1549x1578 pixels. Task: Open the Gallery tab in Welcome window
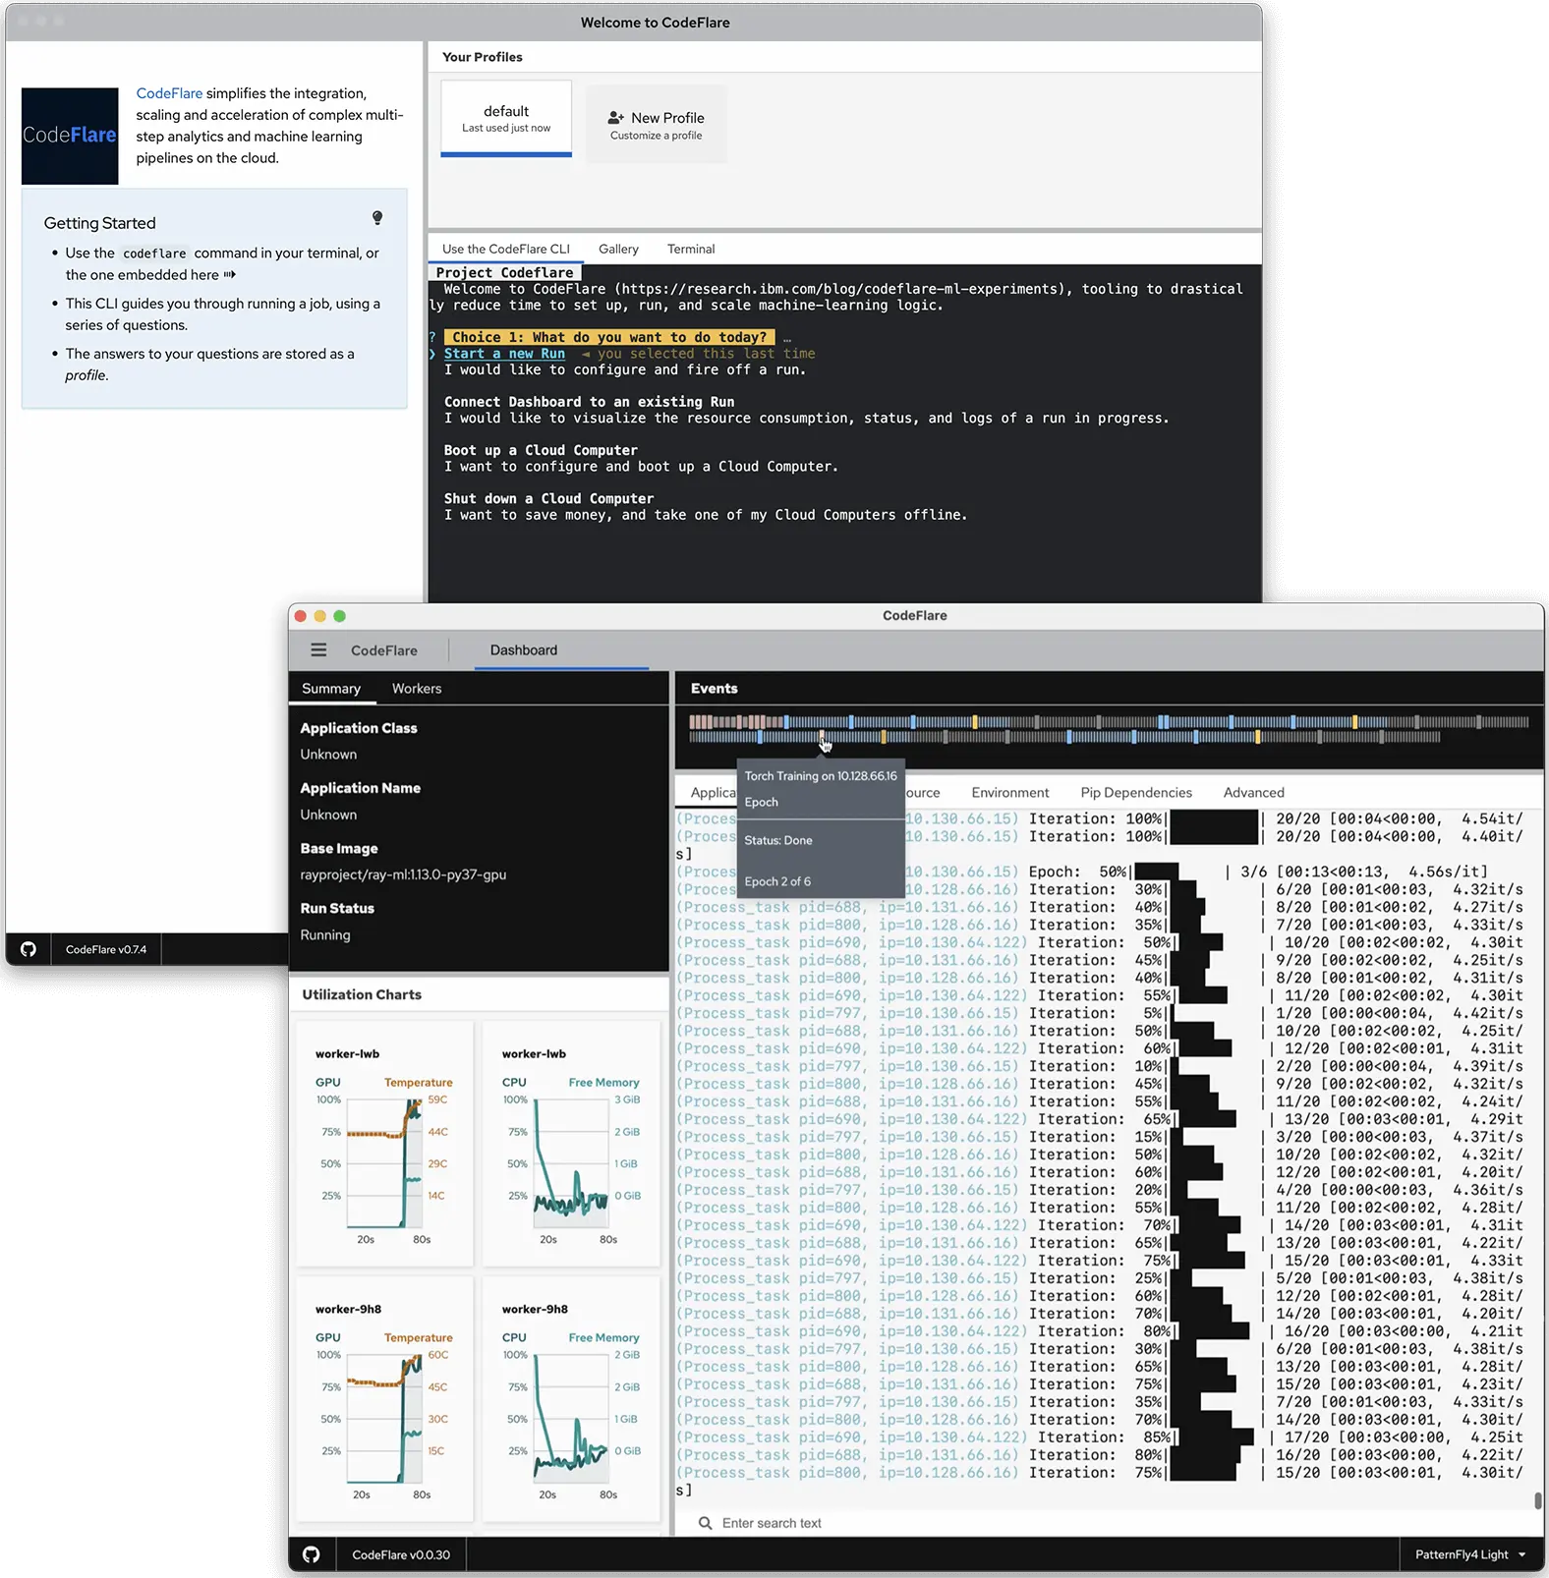click(618, 249)
